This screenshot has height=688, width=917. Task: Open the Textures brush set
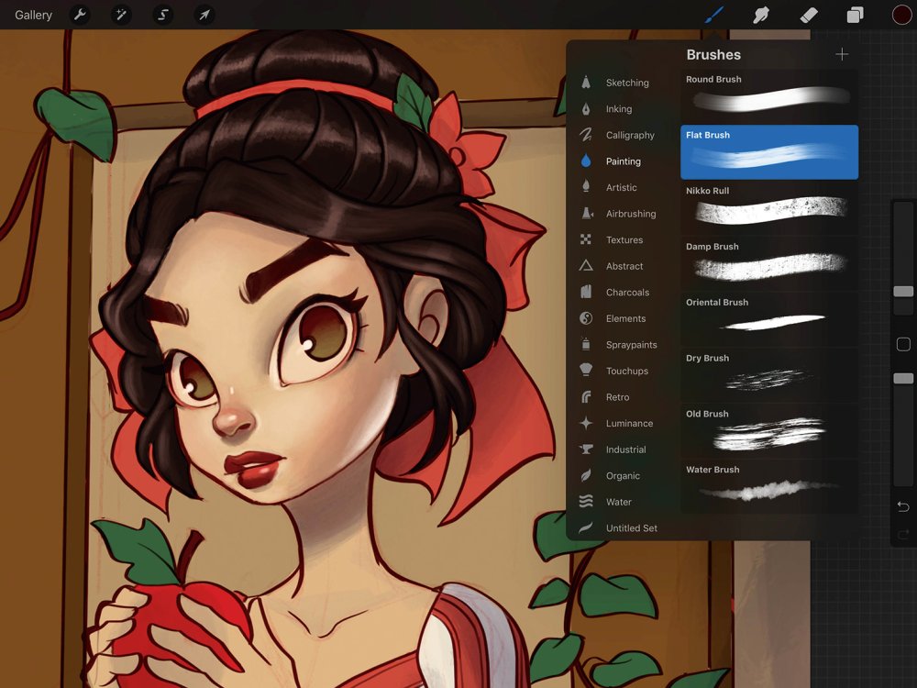pyautogui.click(x=621, y=239)
